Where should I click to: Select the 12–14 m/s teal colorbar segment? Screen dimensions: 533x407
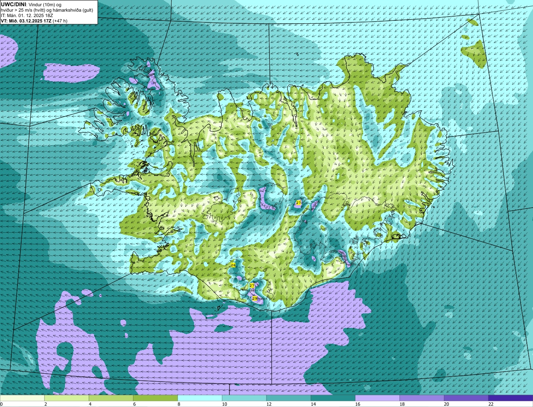(289, 398)
